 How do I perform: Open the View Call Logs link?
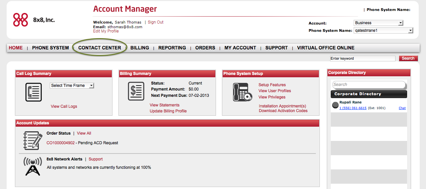click(x=64, y=106)
